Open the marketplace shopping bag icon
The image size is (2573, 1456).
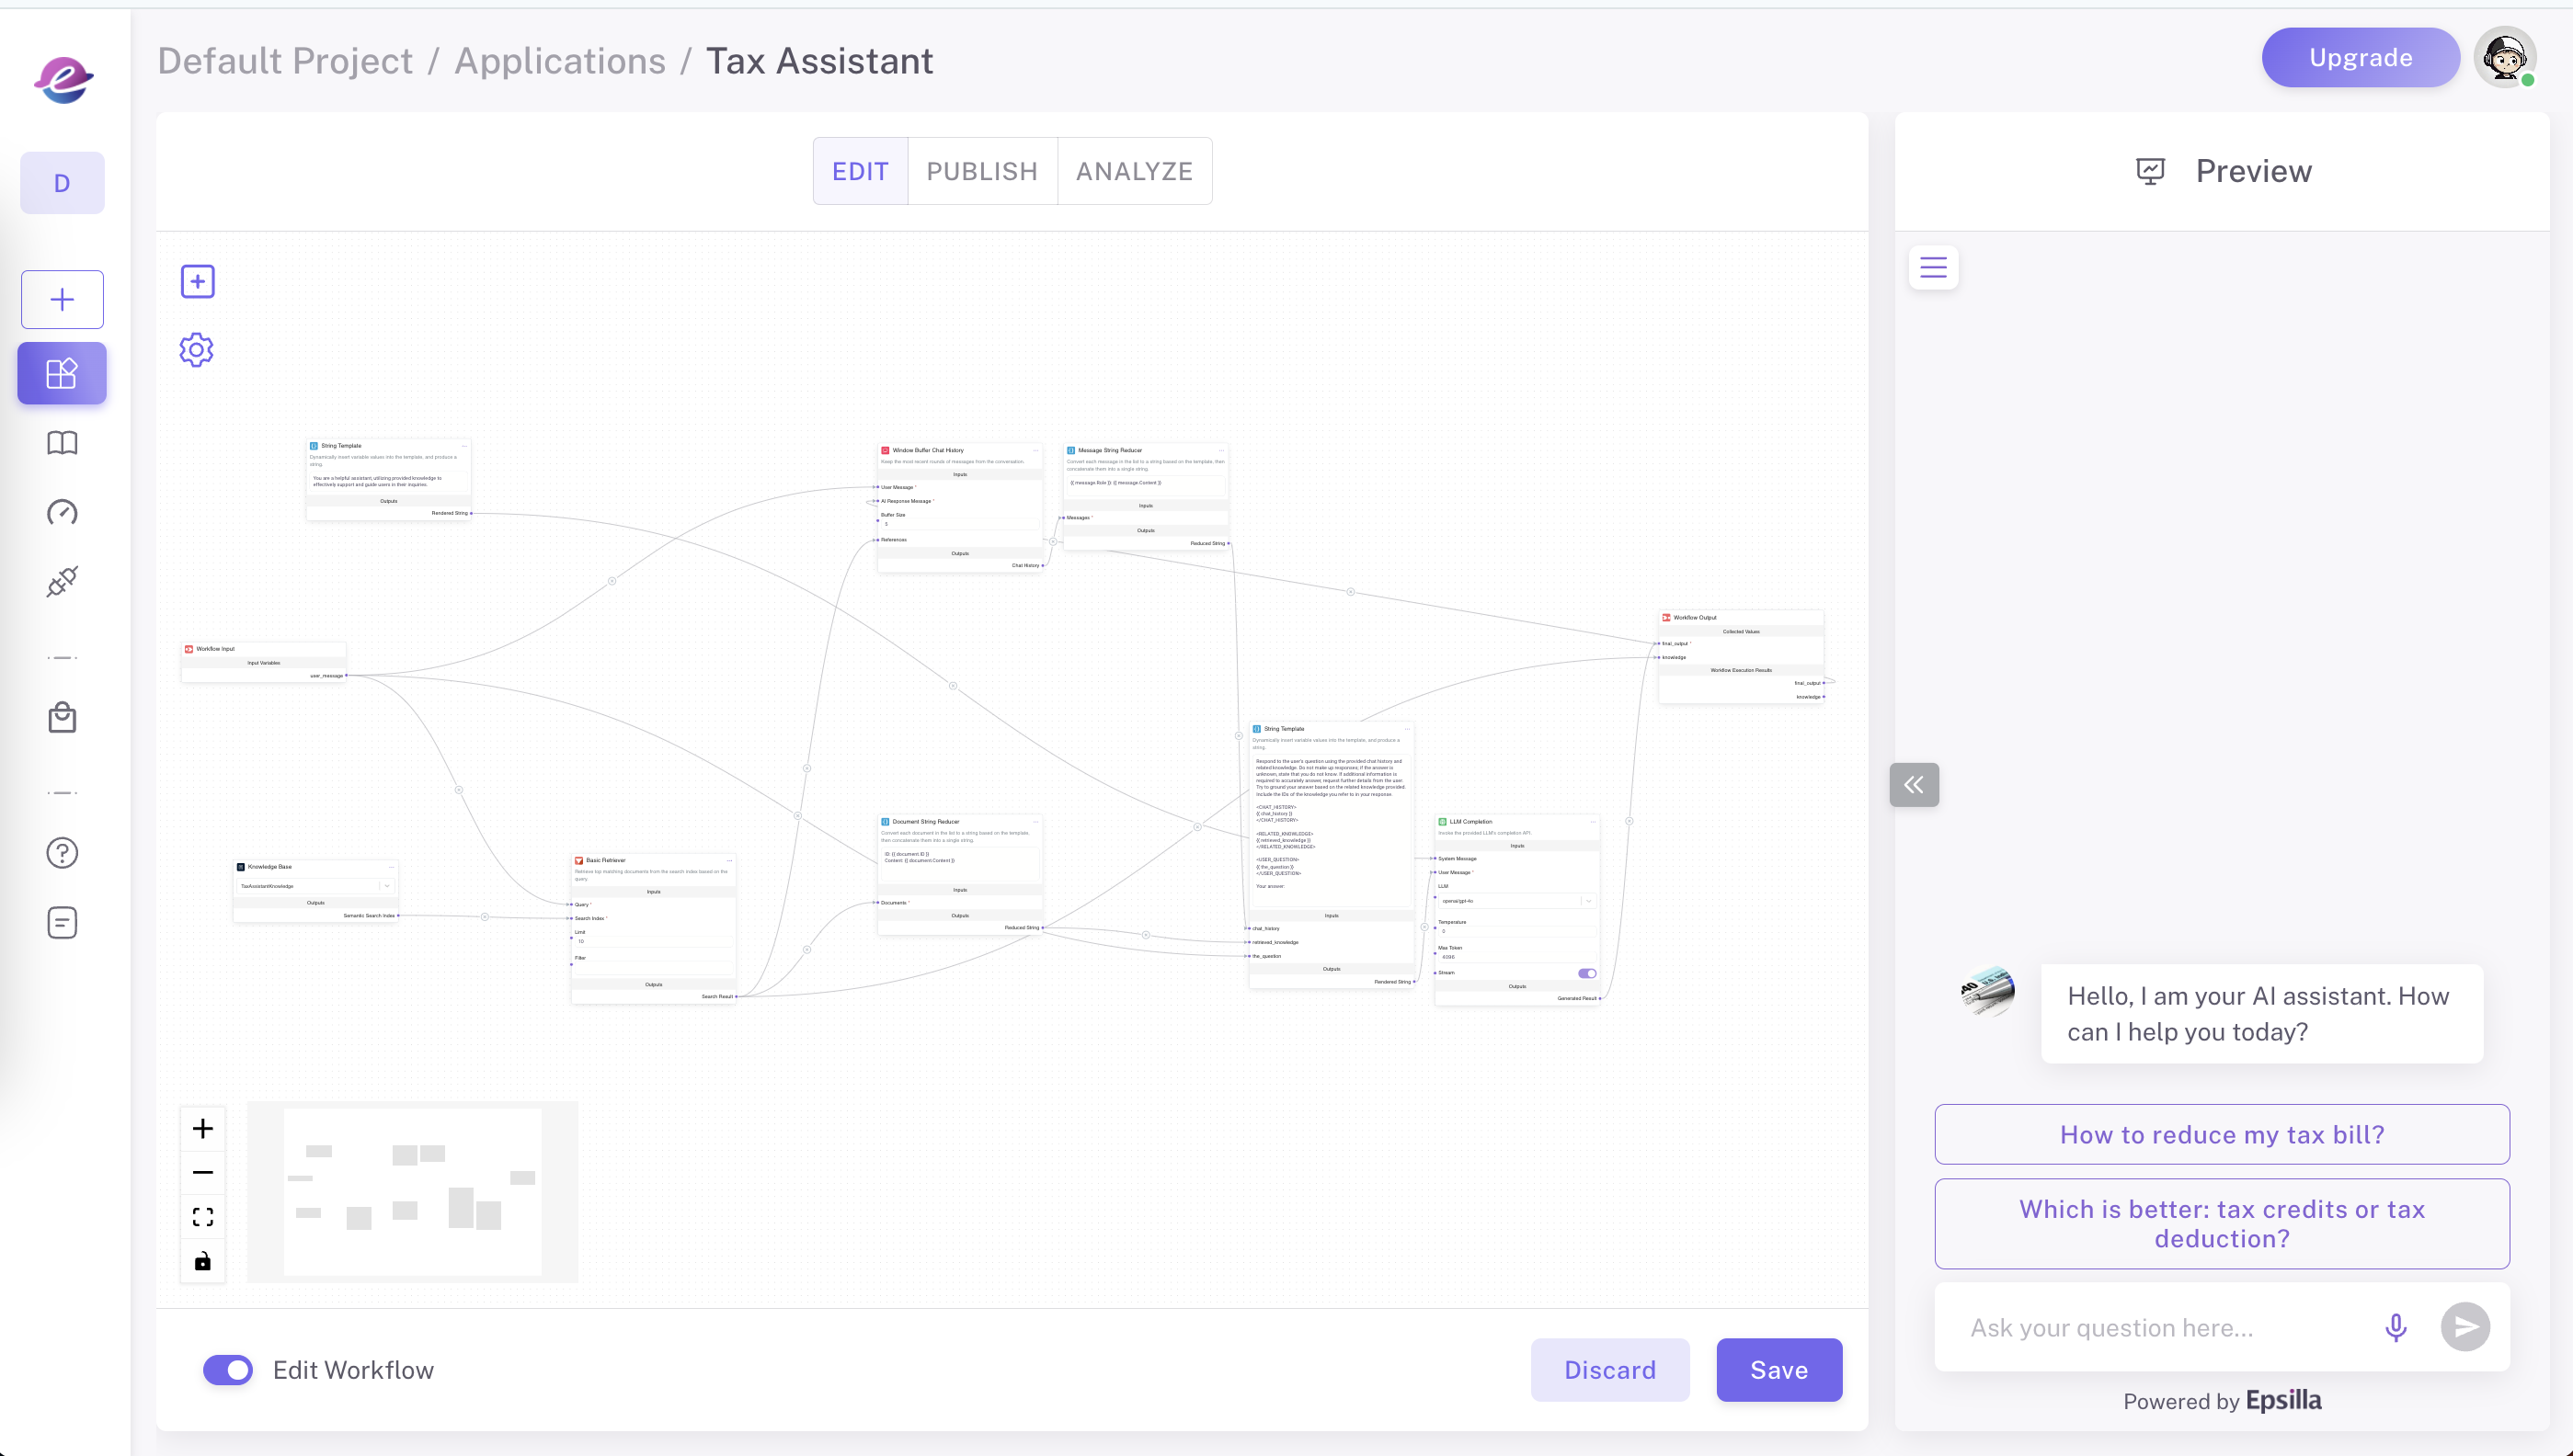point(62,718)
